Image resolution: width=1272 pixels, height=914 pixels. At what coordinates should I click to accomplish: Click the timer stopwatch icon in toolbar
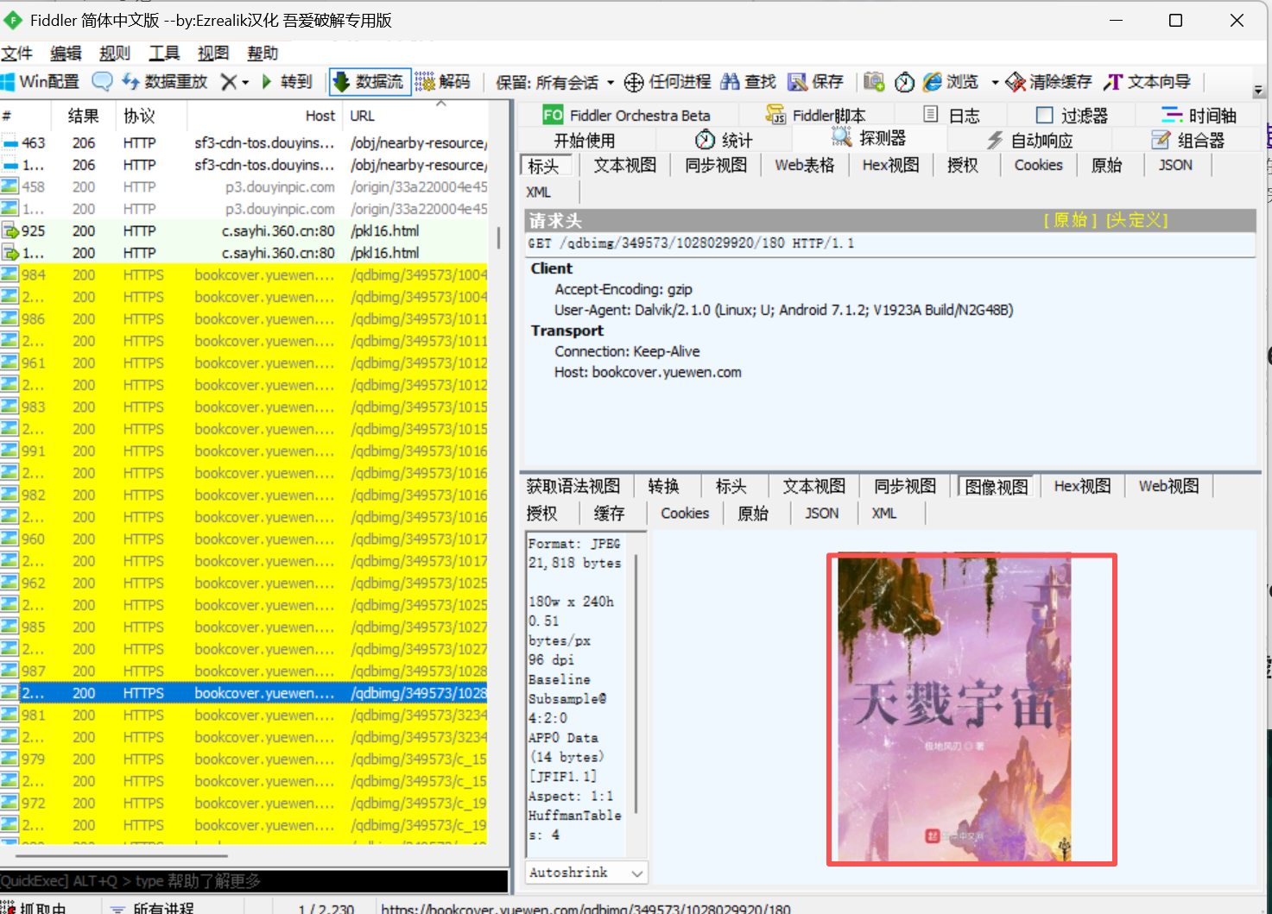[x=904, y=82]
